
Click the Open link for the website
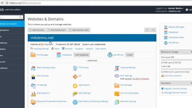(x=57, y=49)
